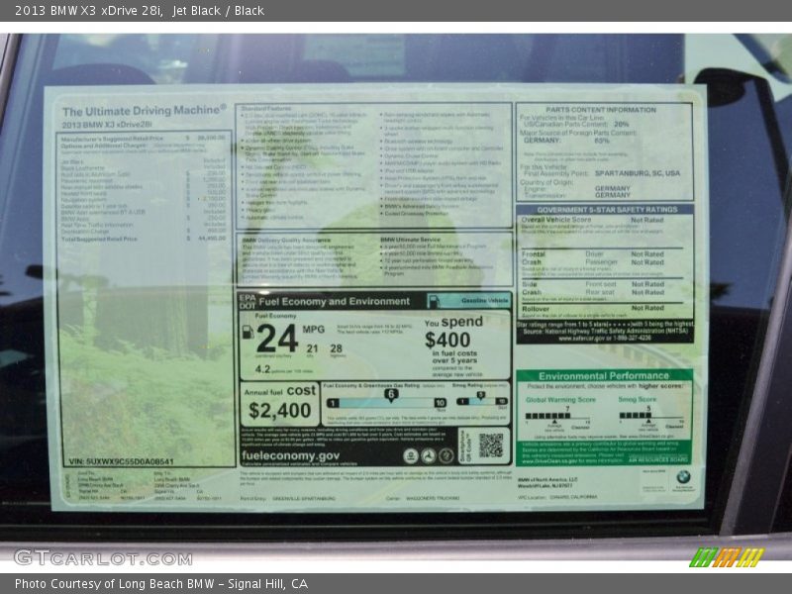This screenshot has width=792, height=594.
Task: Click 'The Ultimate Driving Machine' heading
Action: click(145, 111)
